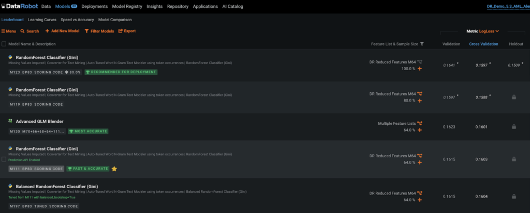530x213 pixels.
Task: Click the blender icon of Advanced GLM Blender
Action: tap(10, 121)
